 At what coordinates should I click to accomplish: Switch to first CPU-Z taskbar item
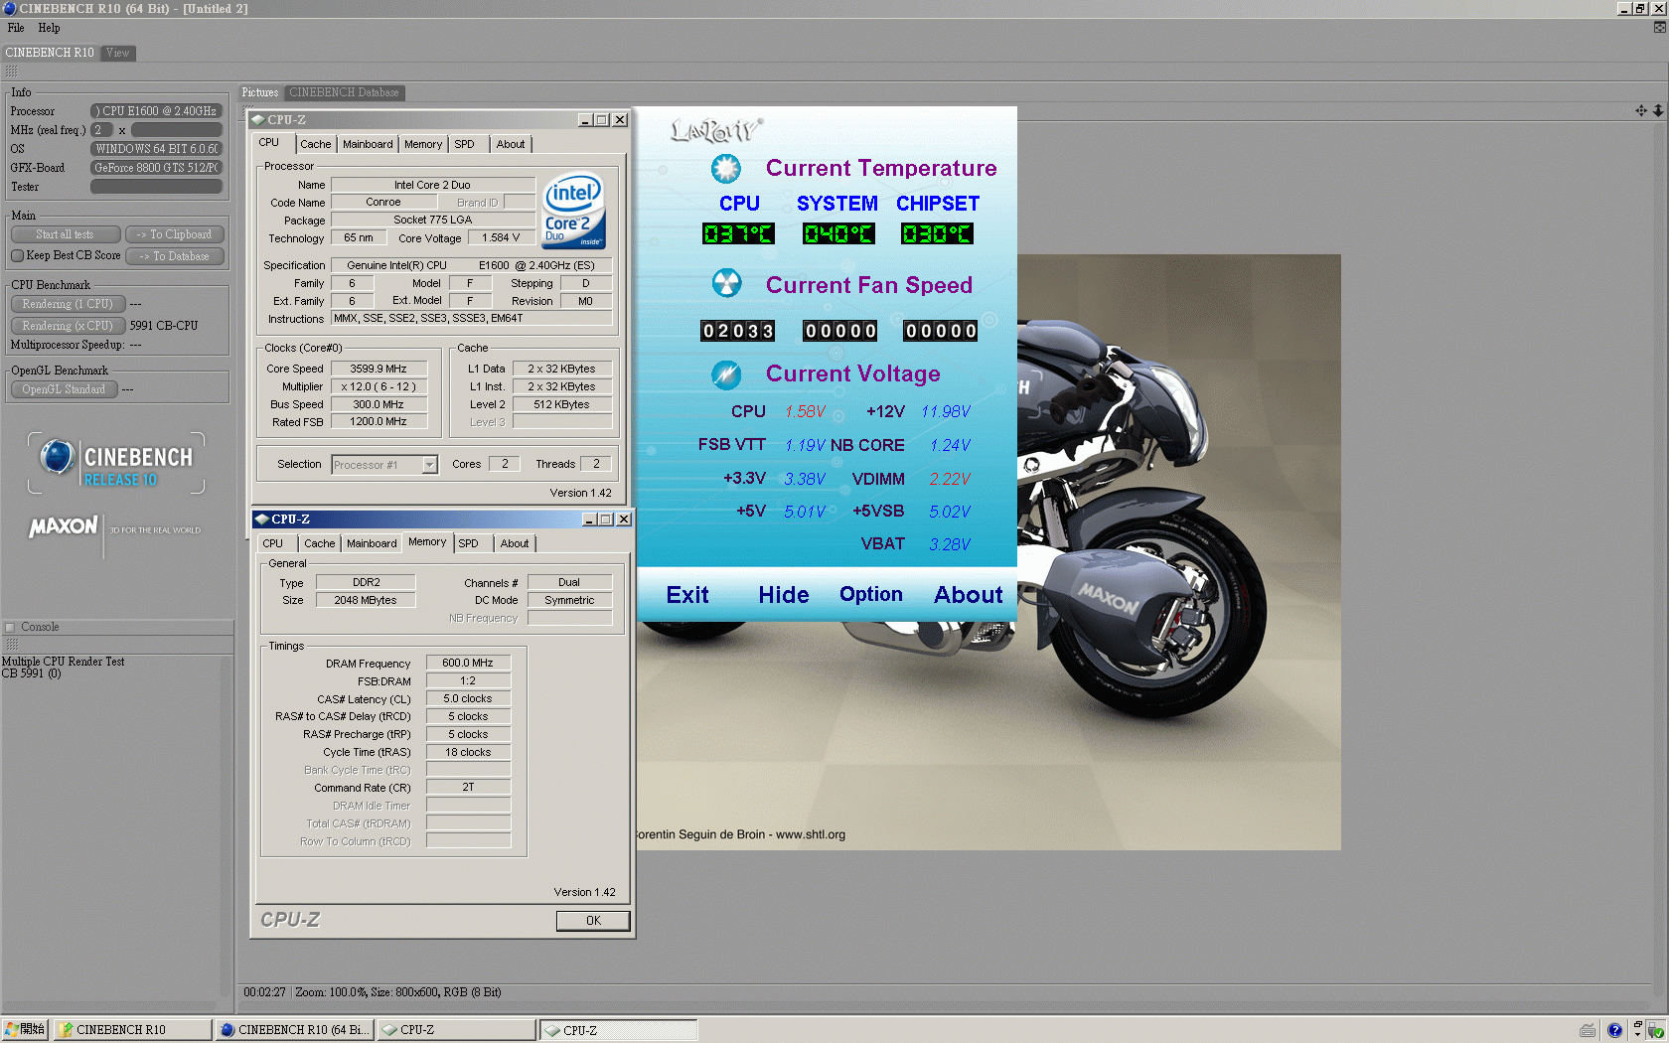coord(457,1030)
